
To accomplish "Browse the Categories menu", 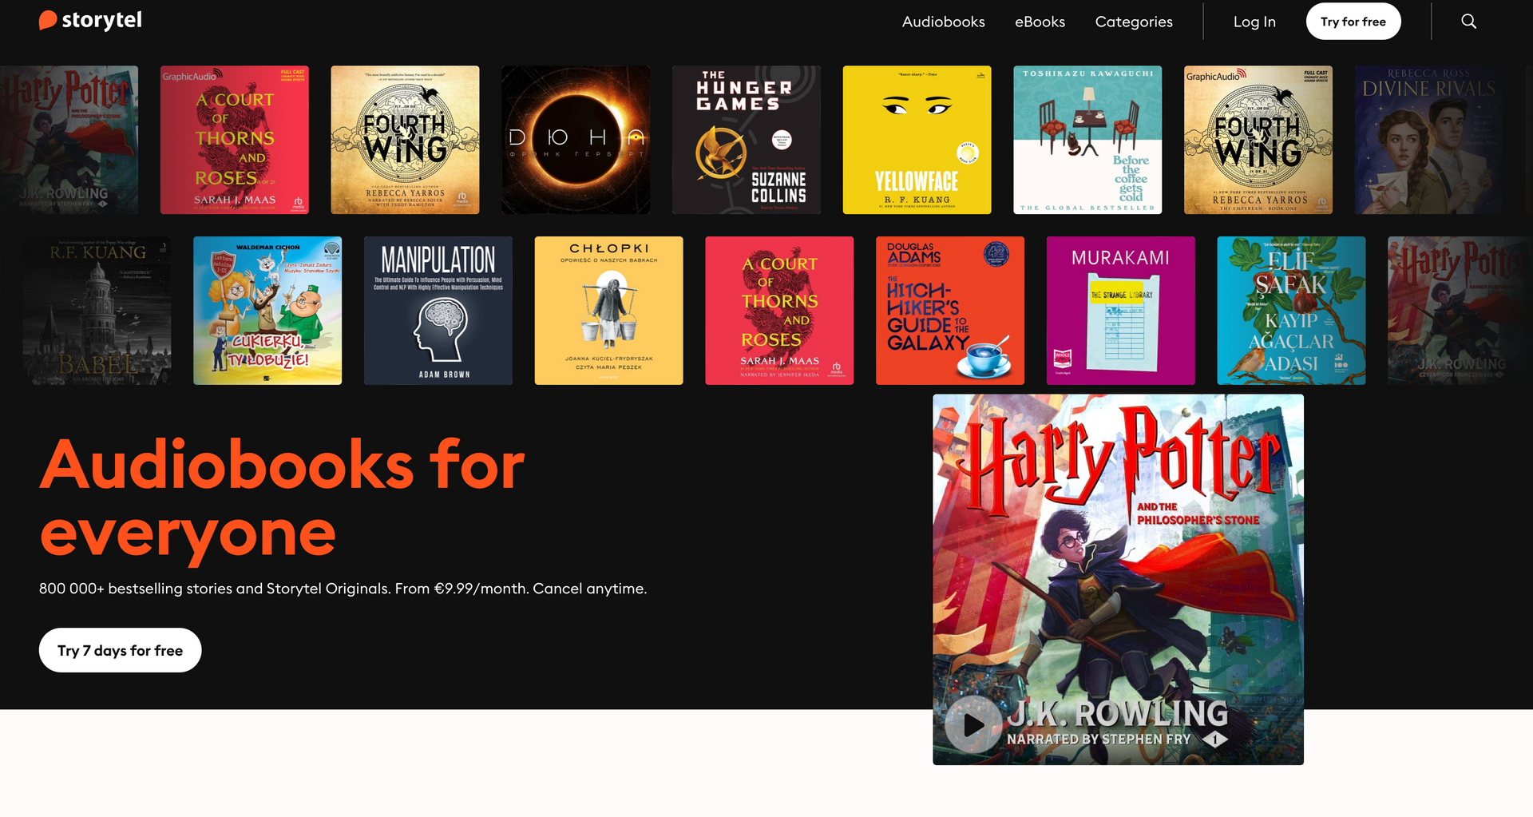I will (x=1133, y=22).
